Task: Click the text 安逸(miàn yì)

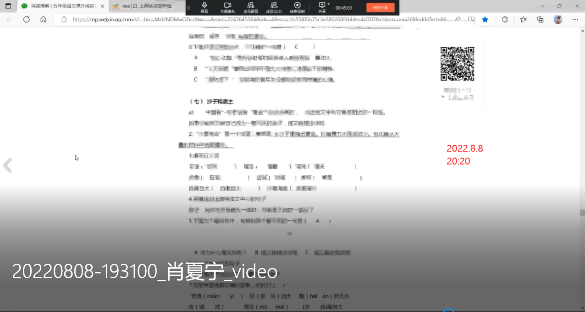Action: pos(217,296)
